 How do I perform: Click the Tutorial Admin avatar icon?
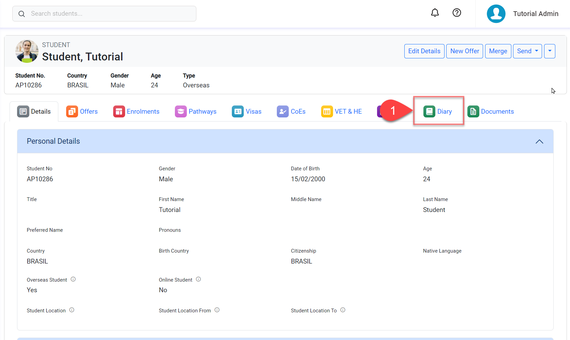pyautogui.click(x=496, y=14)
